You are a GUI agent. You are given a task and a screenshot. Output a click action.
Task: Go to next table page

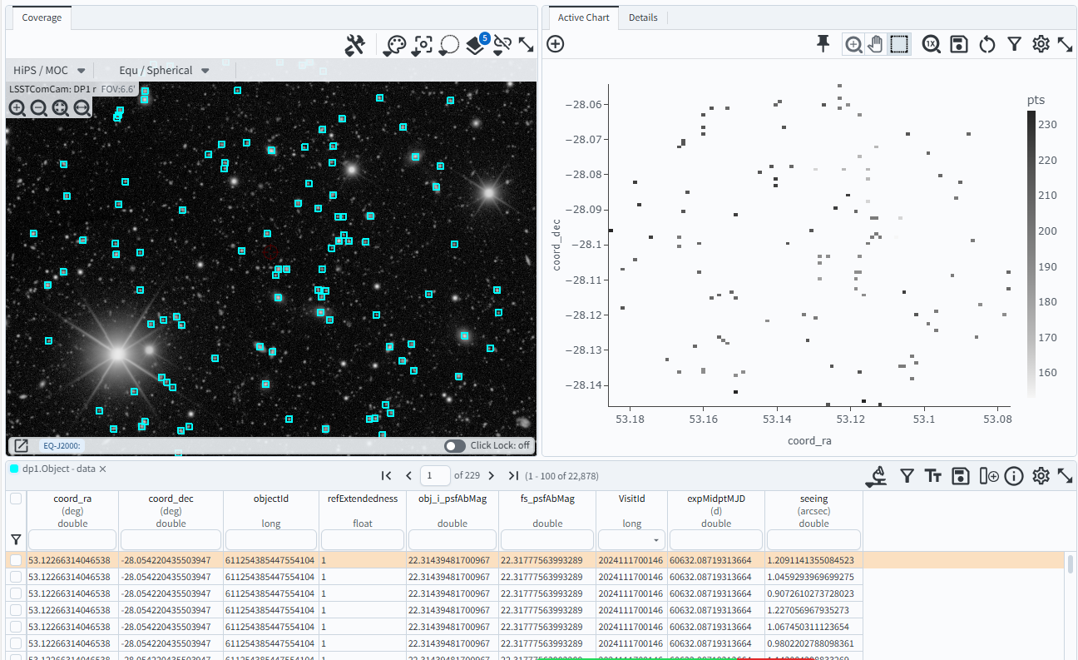491,476
